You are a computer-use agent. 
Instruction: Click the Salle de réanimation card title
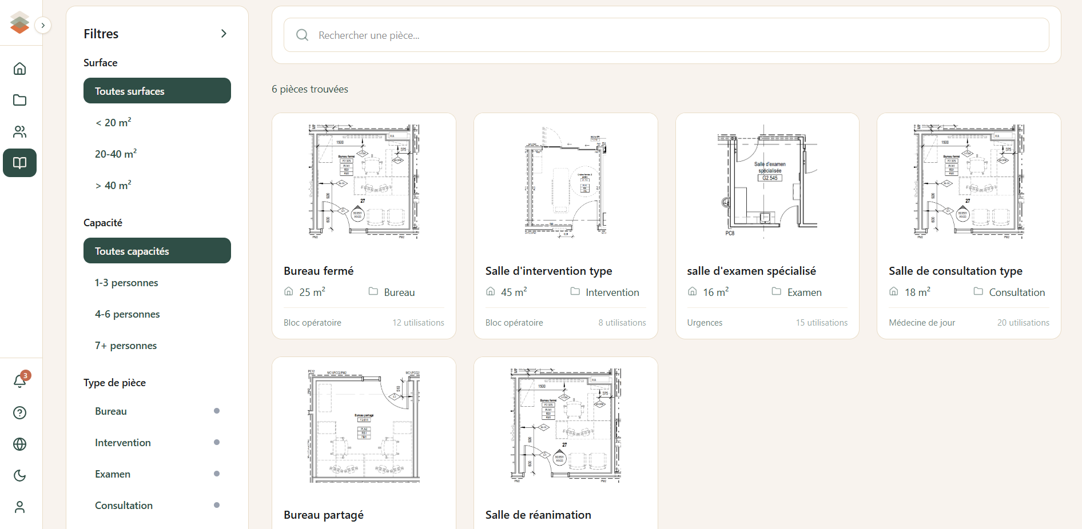538,515
